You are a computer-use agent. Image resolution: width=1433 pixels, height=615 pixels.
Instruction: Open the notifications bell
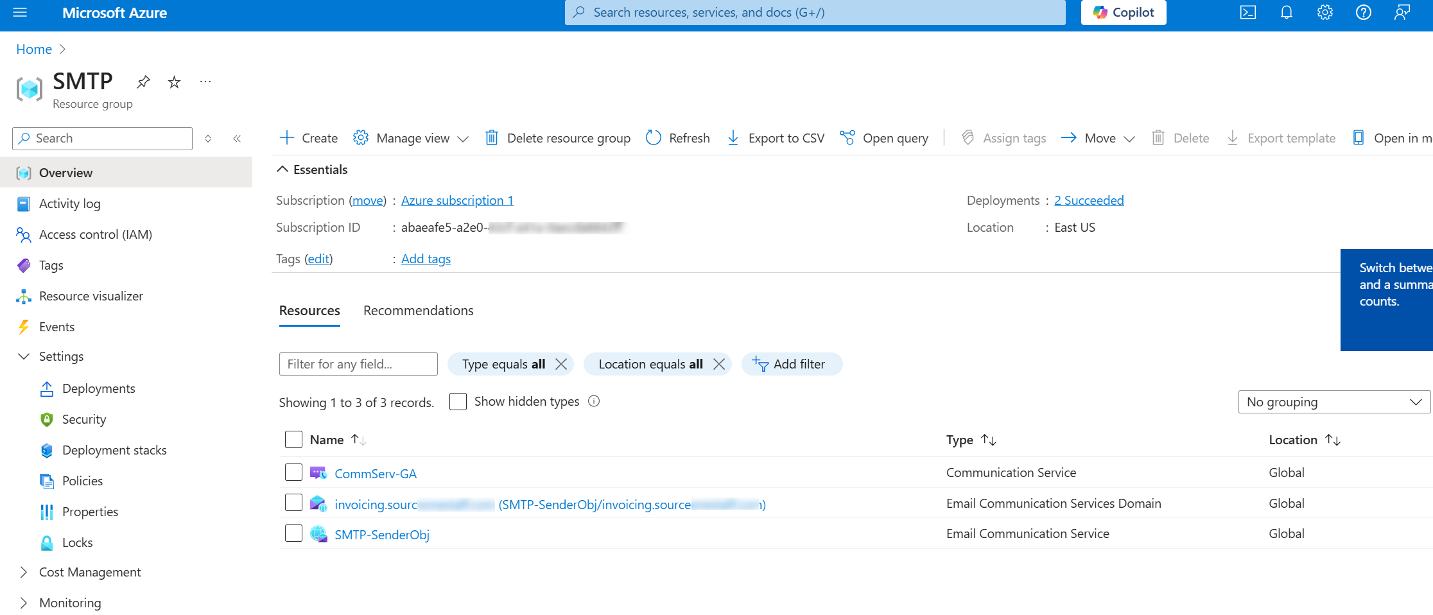pyautogui.click(x=1286, y=12)
